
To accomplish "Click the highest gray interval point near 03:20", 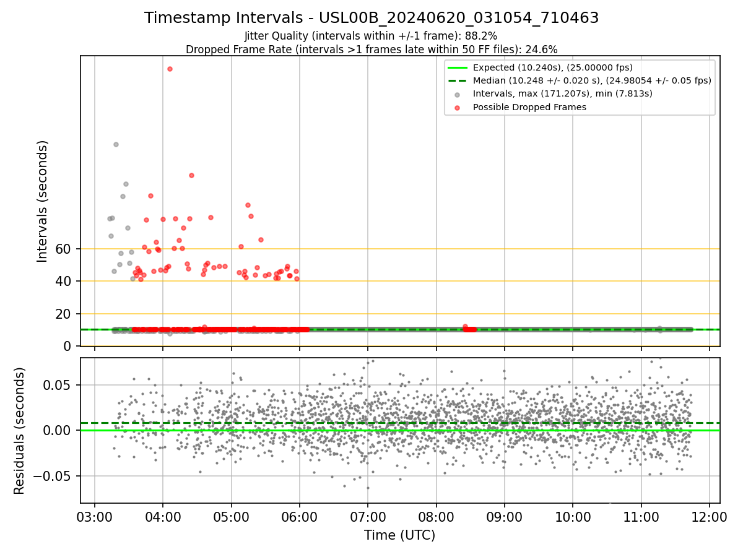I will (116, 144).
